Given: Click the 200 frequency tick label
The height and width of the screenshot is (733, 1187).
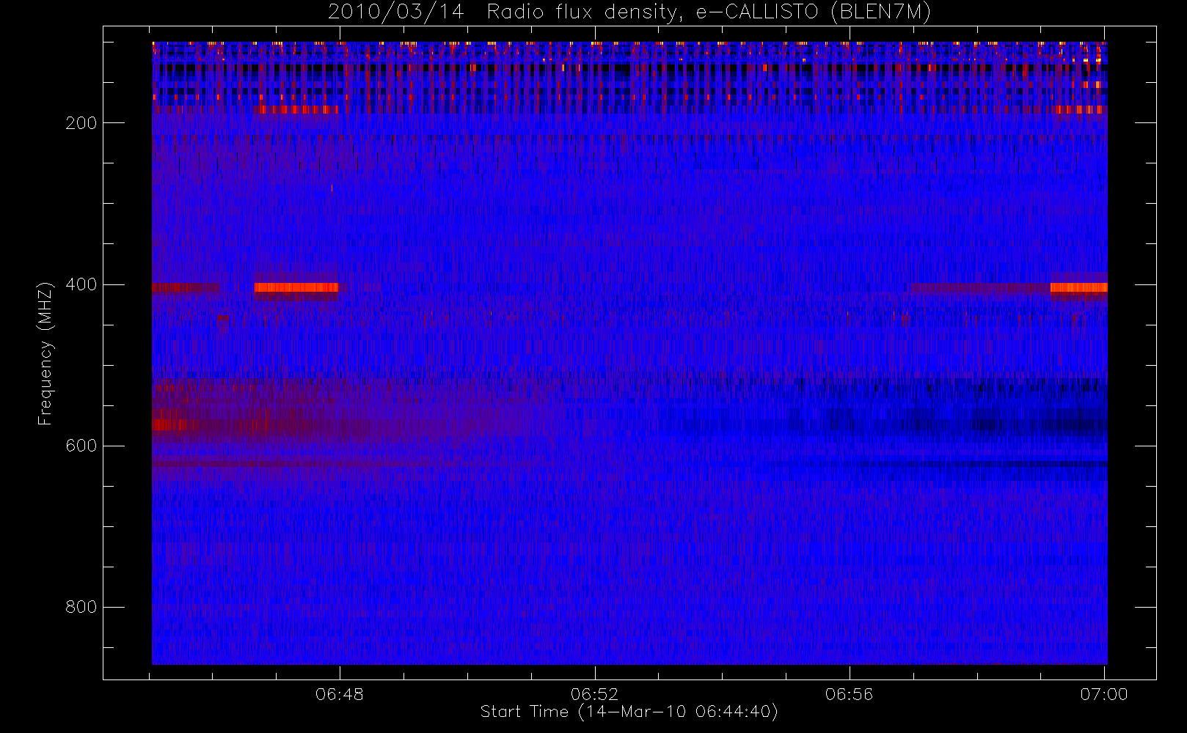Looking at the screenshot, I should pyautogui.click(x=81, y=123).
